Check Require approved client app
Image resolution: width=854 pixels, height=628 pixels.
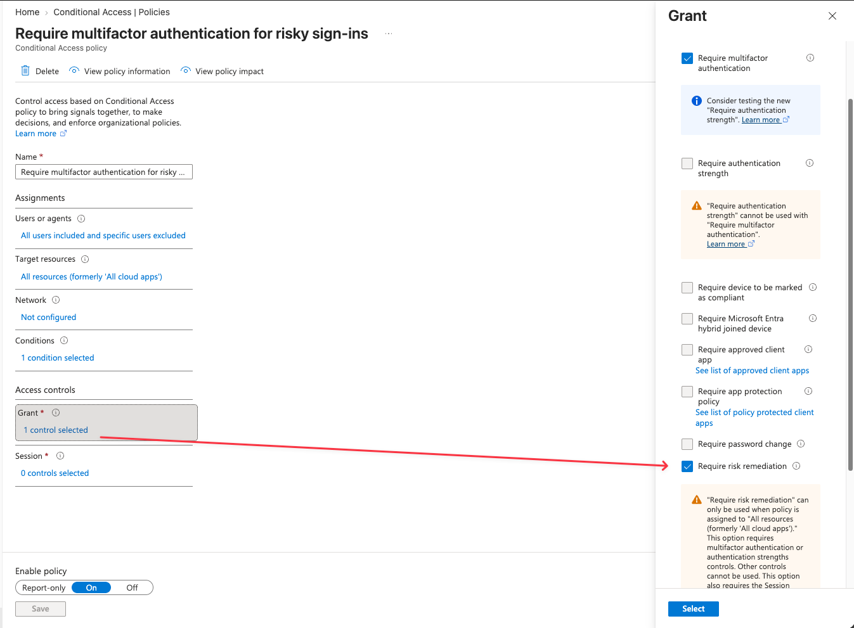click(687, 350)
